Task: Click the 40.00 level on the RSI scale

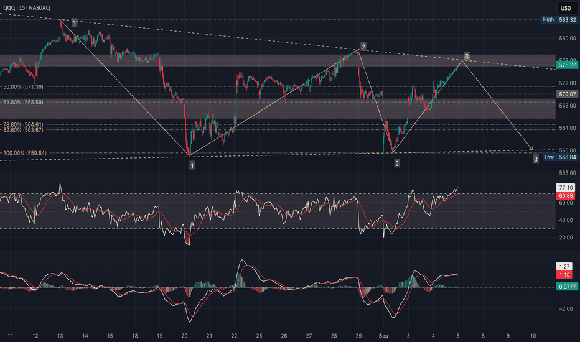Action: point(566,220)
